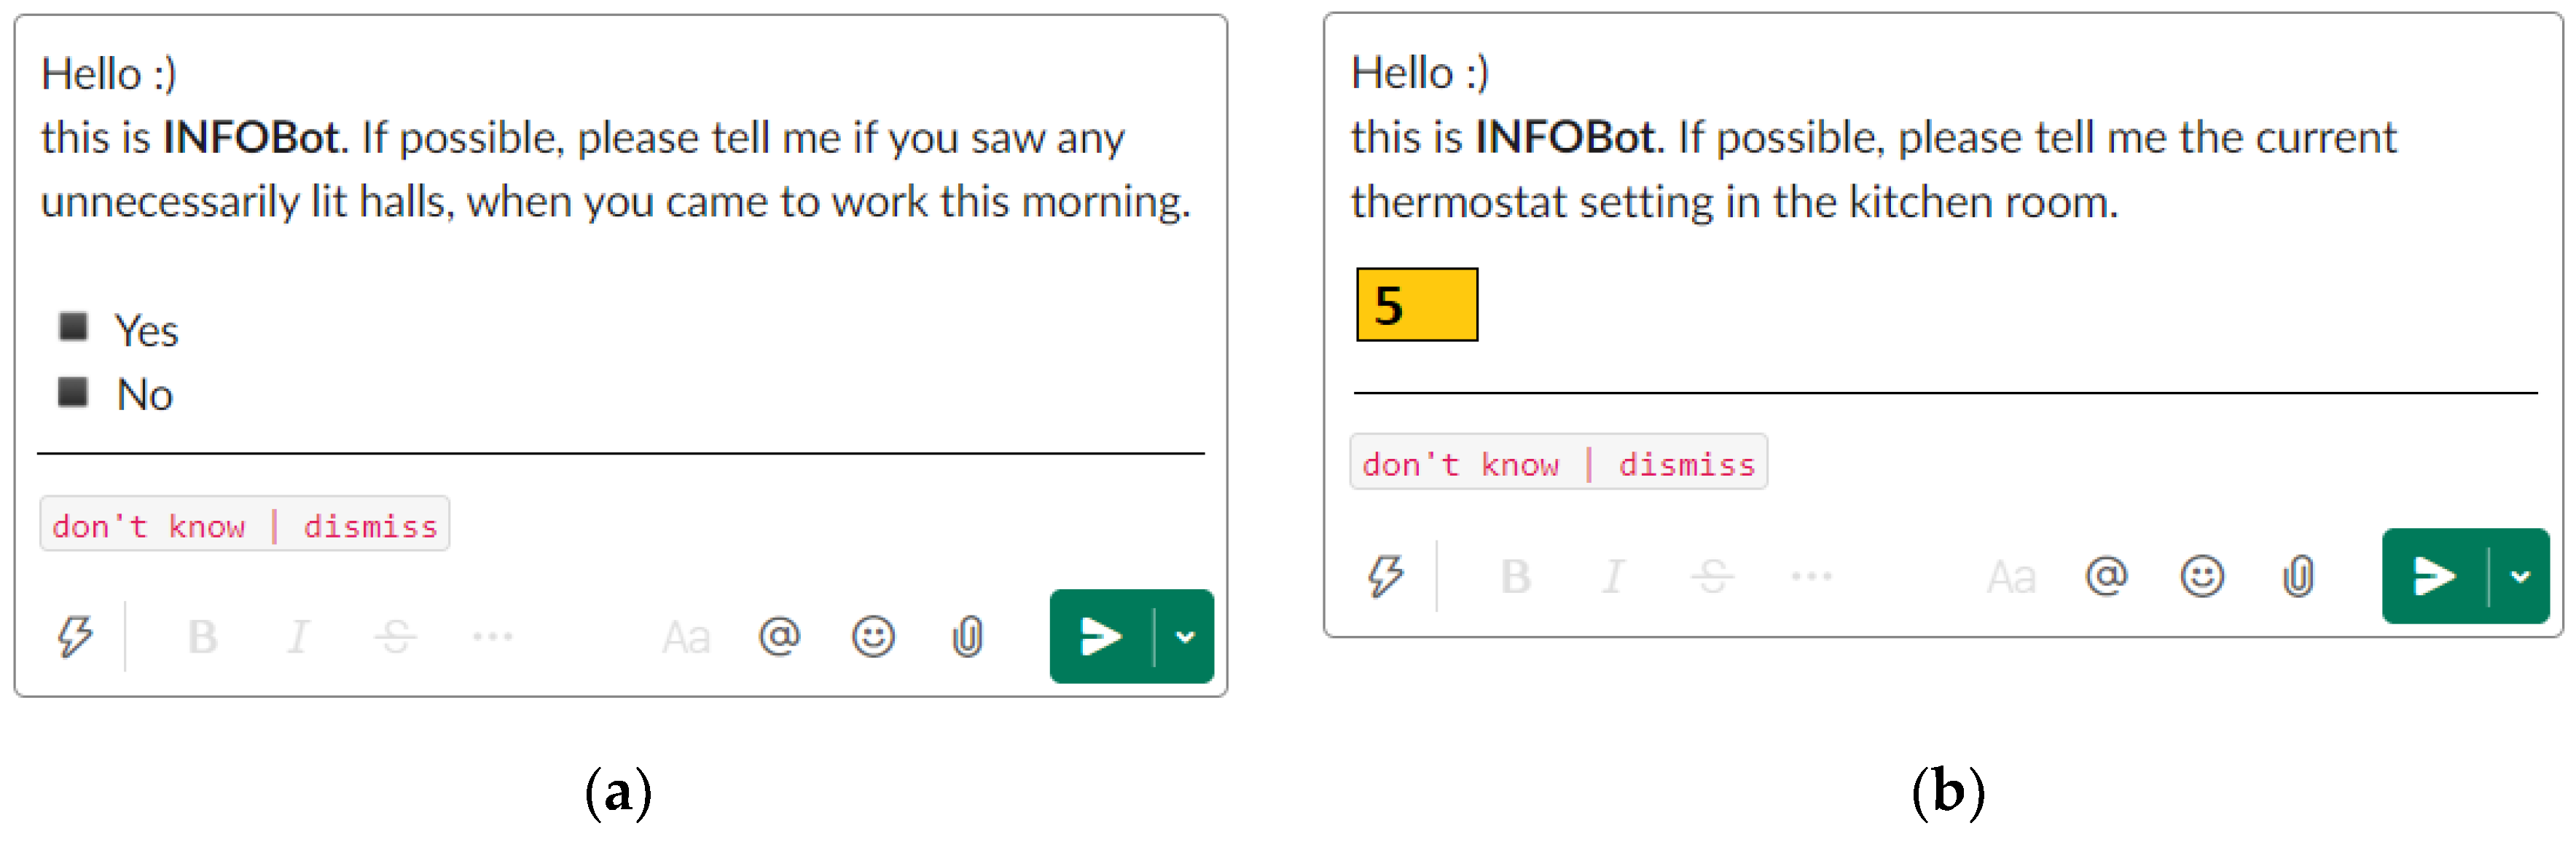Show more formatting options in panel (b)

coord(1810,576)
